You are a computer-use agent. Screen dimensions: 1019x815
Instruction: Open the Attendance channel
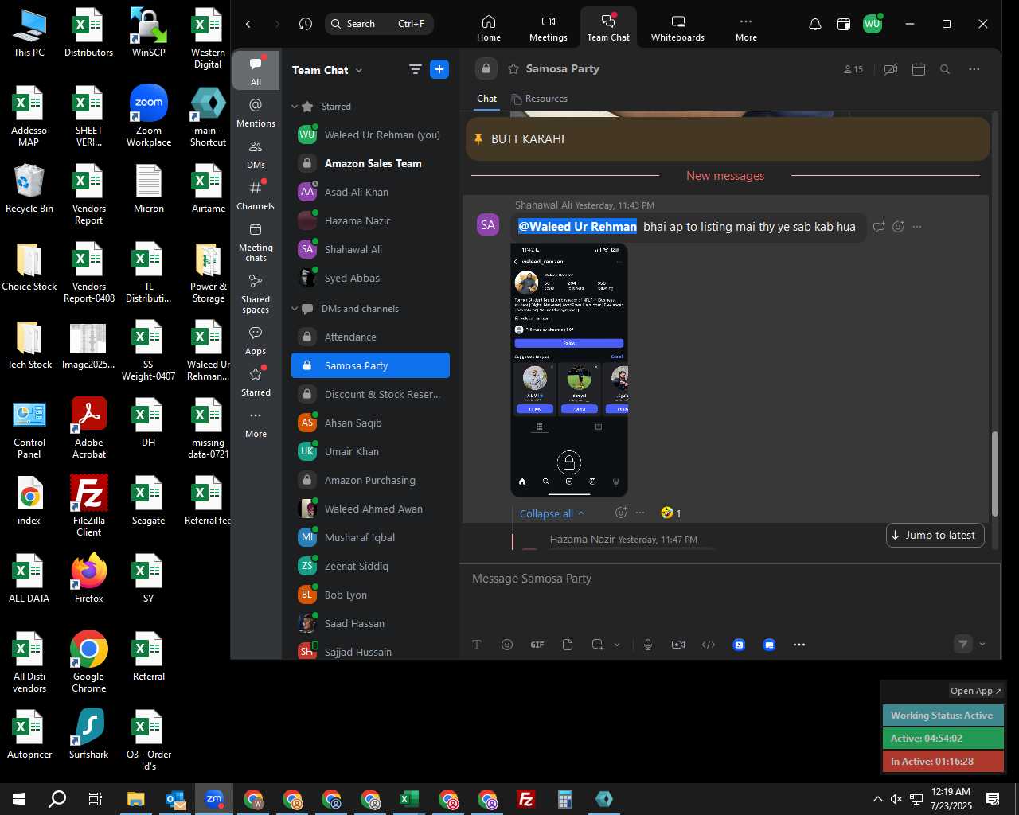pyautogui.click(x=370, y=337)
